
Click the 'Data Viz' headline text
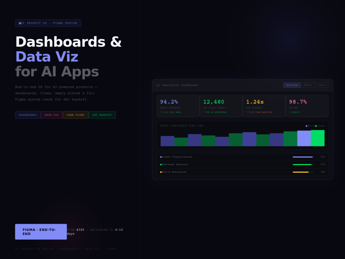click(47, 57)
